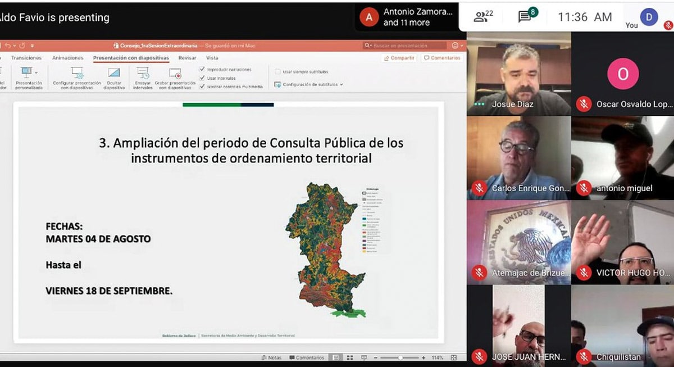Toggle the Usar intervalos checkbox
Screen dimensions: 674x367
point(202,78)
